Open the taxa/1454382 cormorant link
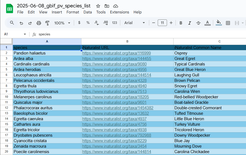Screen dimensions: 246x155 point(118,108)
